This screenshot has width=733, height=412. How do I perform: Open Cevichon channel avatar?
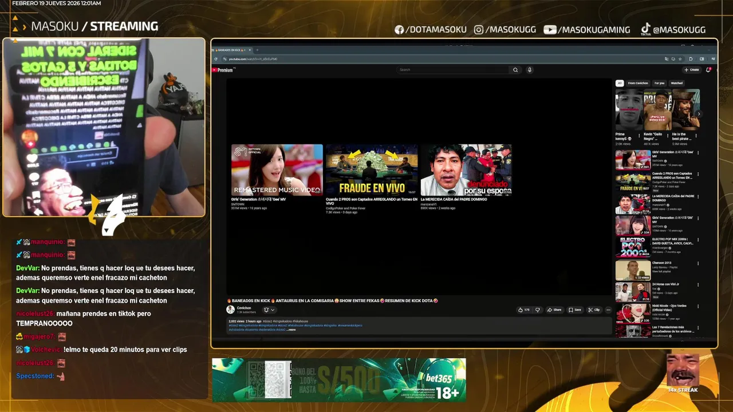[x=230, y=310]
